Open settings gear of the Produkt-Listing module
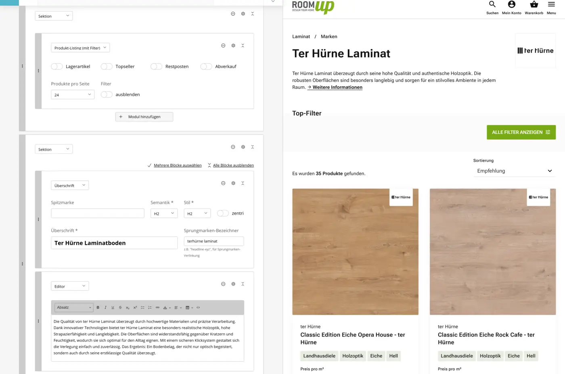Screen dimensions: 565x374 pos(233,46)
